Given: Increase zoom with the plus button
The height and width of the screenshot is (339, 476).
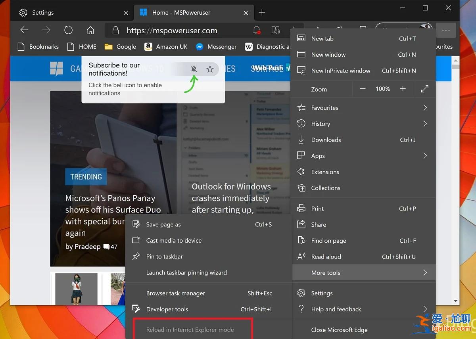Looking at the screenshot, I should click(x=403, y=89).
